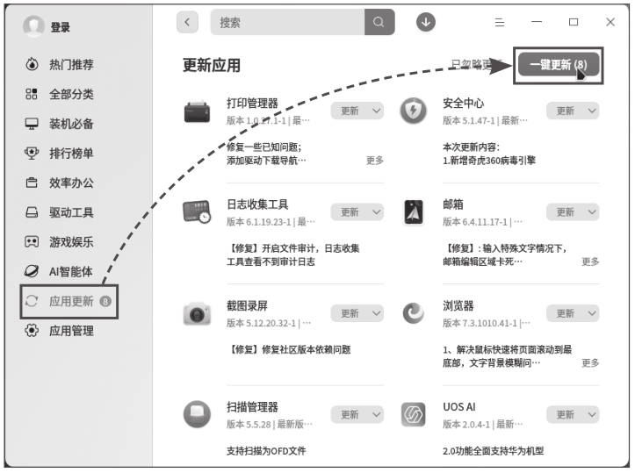Click 更多 link under 邮箱
Screen dimensions: 635x473
point(590,262)
